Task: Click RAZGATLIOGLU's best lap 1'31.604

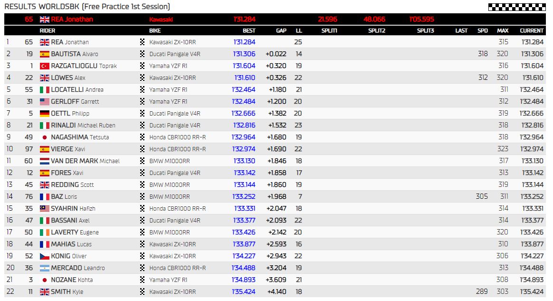Action: pyautogui.click(x=244, y=66)
